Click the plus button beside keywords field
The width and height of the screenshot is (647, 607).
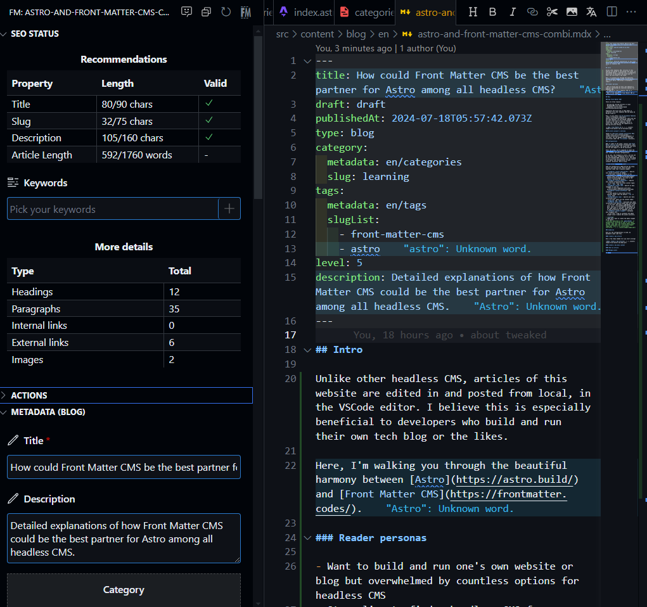click(229, 208)
